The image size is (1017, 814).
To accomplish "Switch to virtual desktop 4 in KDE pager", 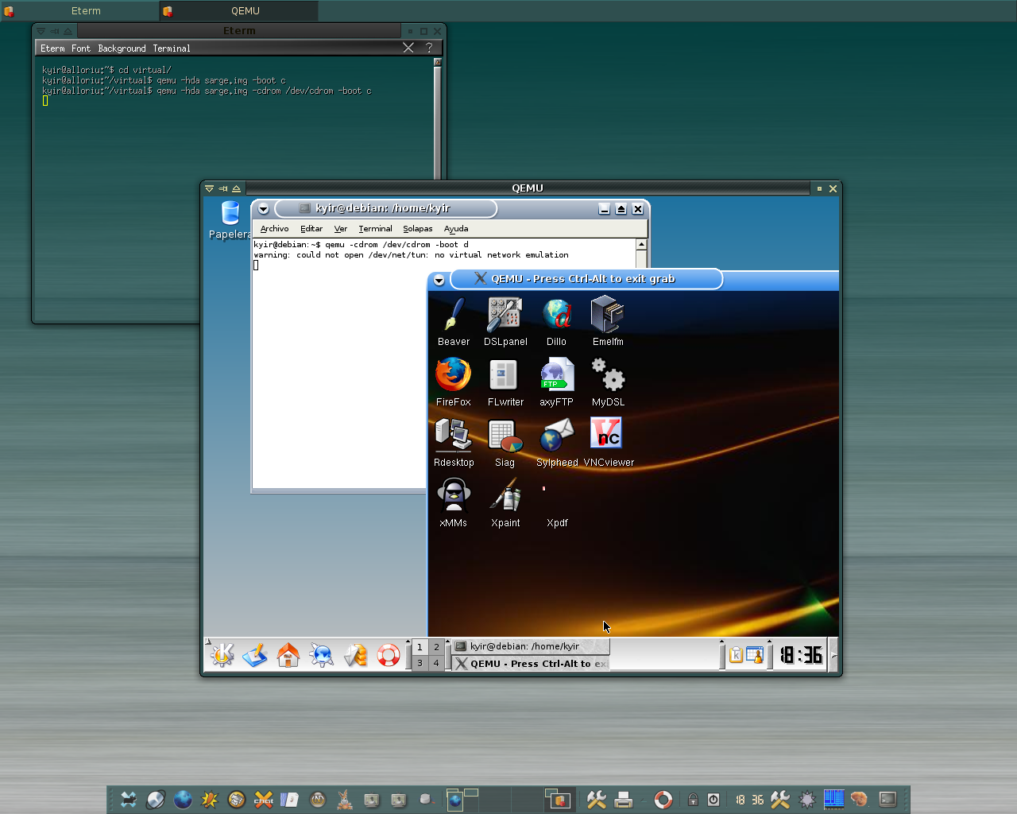I will (436, 663).
